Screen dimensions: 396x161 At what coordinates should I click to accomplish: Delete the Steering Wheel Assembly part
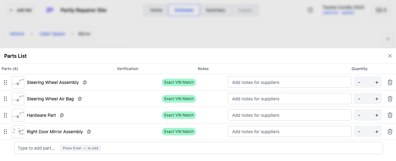(x=390, y=82)
